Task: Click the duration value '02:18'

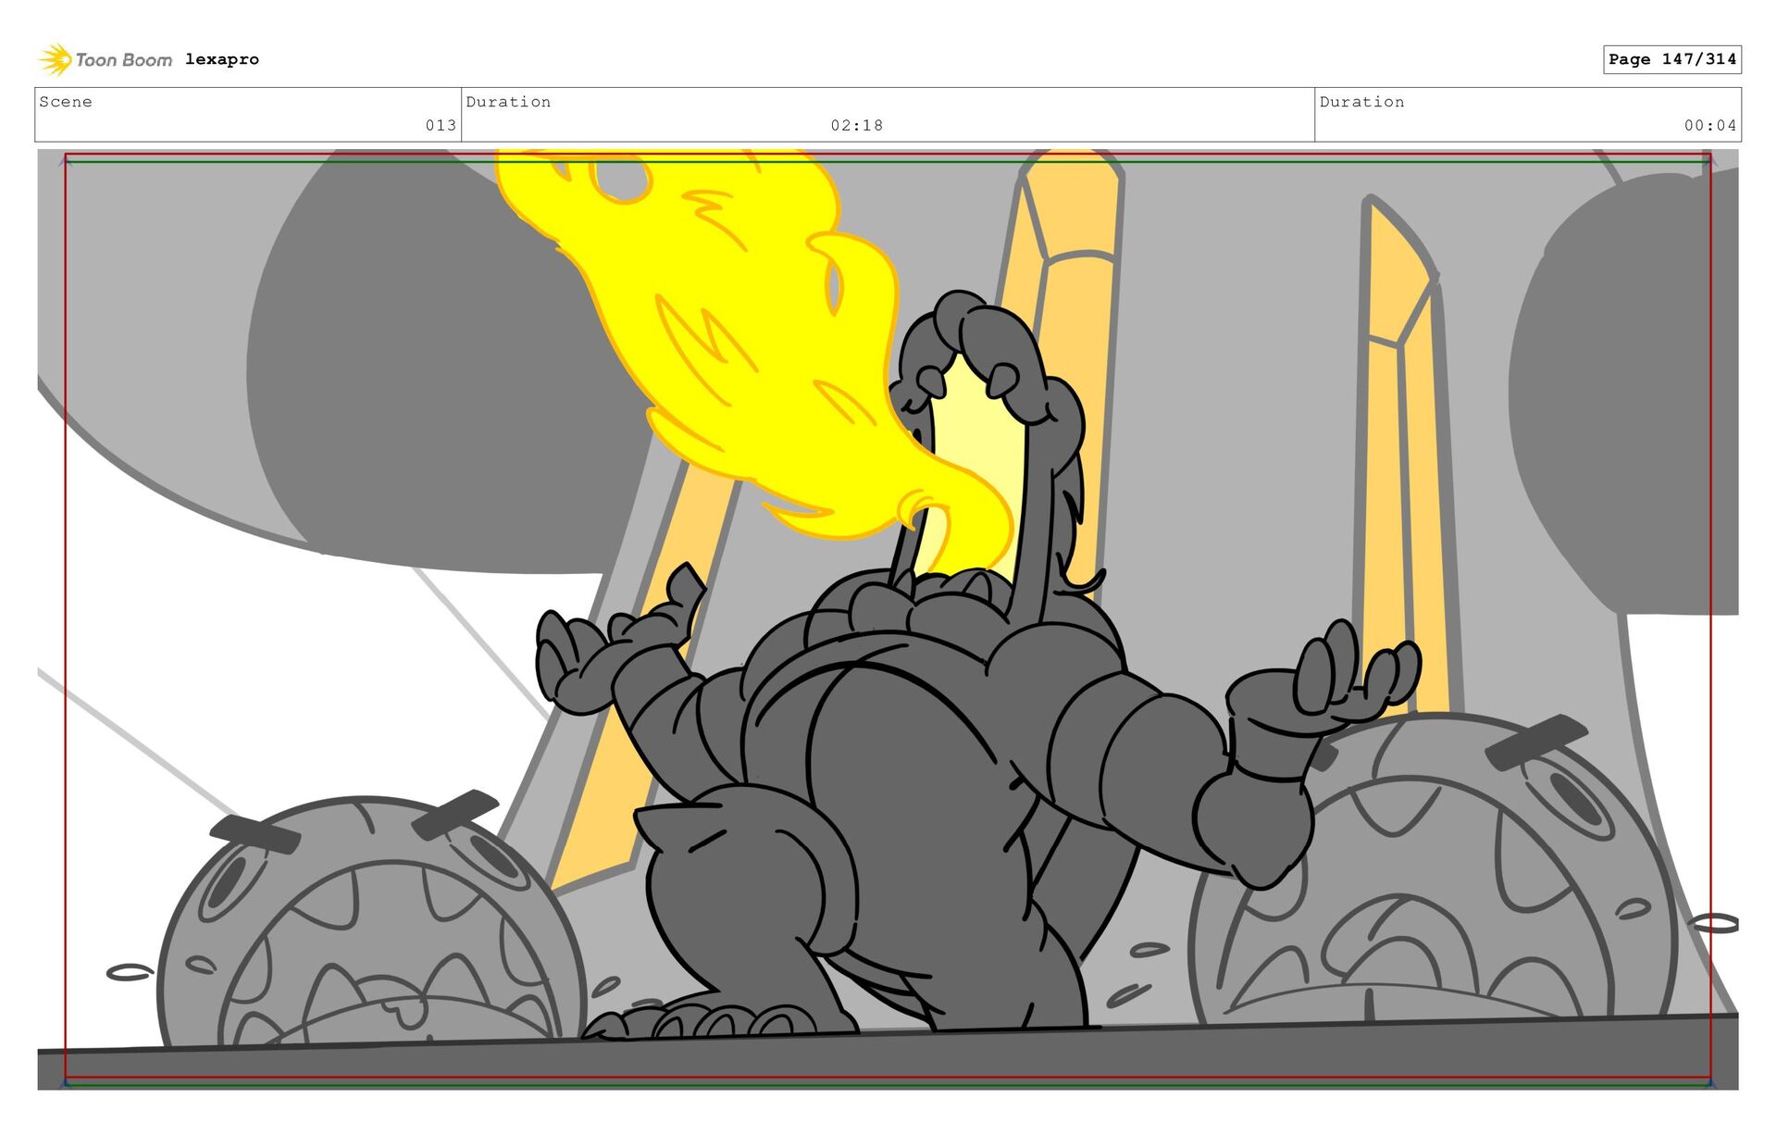Action: pyautogui.click(x=857, y=125)
